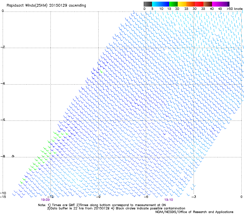Screen dimensions: 244x214
Task: Click the dark purple >50 knots swatch
Action: 229,4
